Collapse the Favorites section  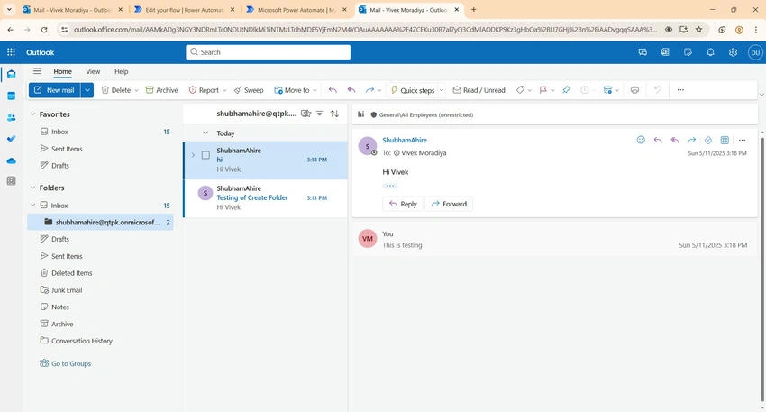32,114
